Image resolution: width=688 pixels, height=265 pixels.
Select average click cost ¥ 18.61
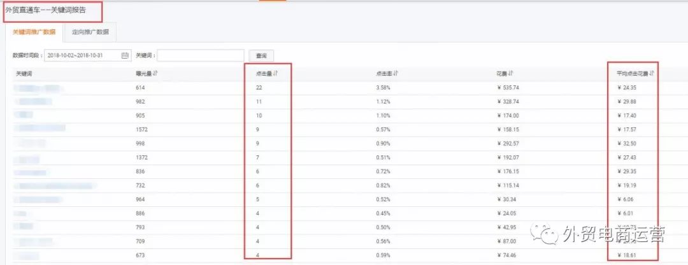[627, 255]
